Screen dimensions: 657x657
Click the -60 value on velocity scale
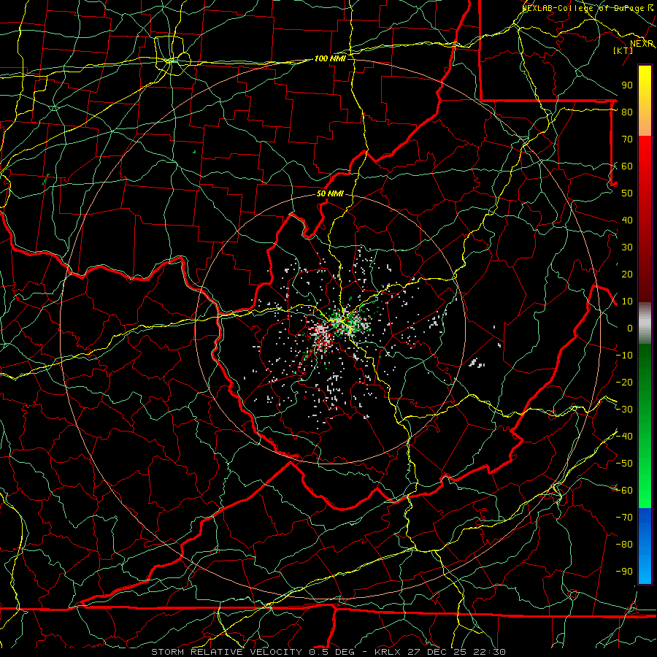point(624,491)
